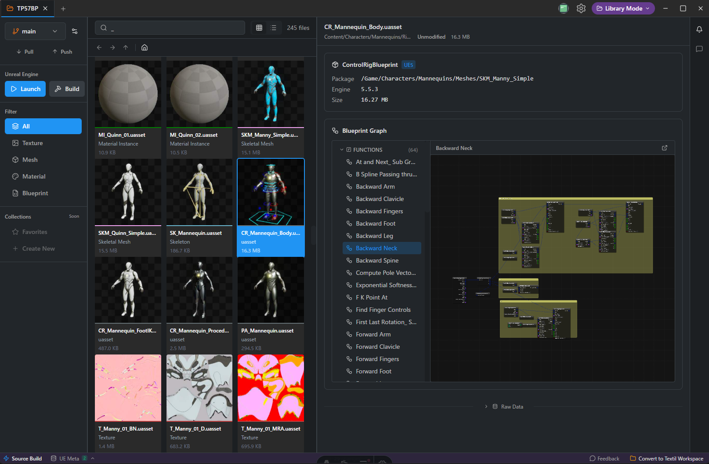Open branch settings sliders icon
The image size is (709, 464).
click(75, 31)
